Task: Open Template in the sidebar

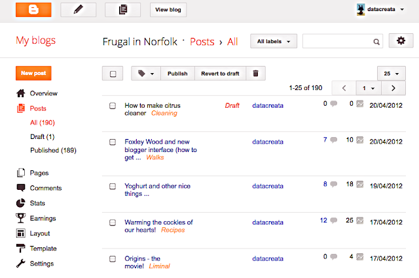Action: (x=43, y=249)
